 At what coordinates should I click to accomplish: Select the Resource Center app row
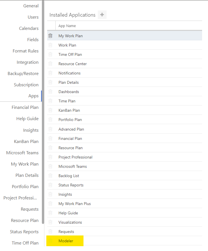click(x=125, y=64)
